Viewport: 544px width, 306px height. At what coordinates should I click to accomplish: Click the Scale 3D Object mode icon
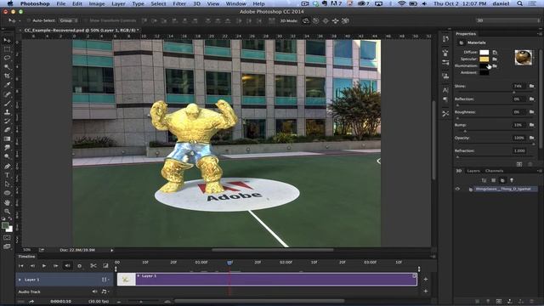[345, 20]
